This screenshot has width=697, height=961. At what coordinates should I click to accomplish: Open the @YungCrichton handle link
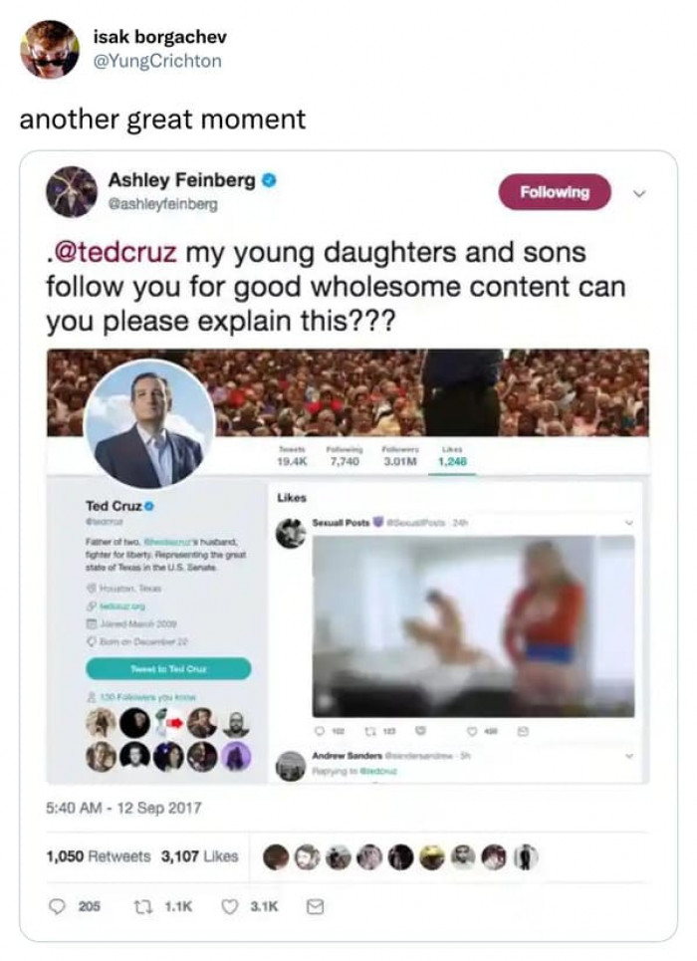point(156,62)
